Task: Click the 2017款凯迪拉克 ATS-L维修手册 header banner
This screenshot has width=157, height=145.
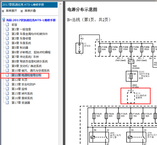Action: point(30,5)
